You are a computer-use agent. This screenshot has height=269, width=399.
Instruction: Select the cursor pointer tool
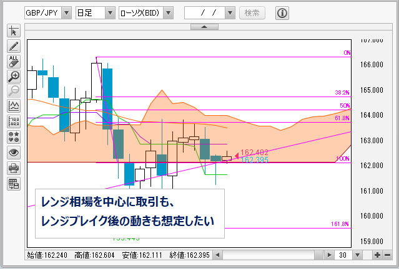pos(14,31)
